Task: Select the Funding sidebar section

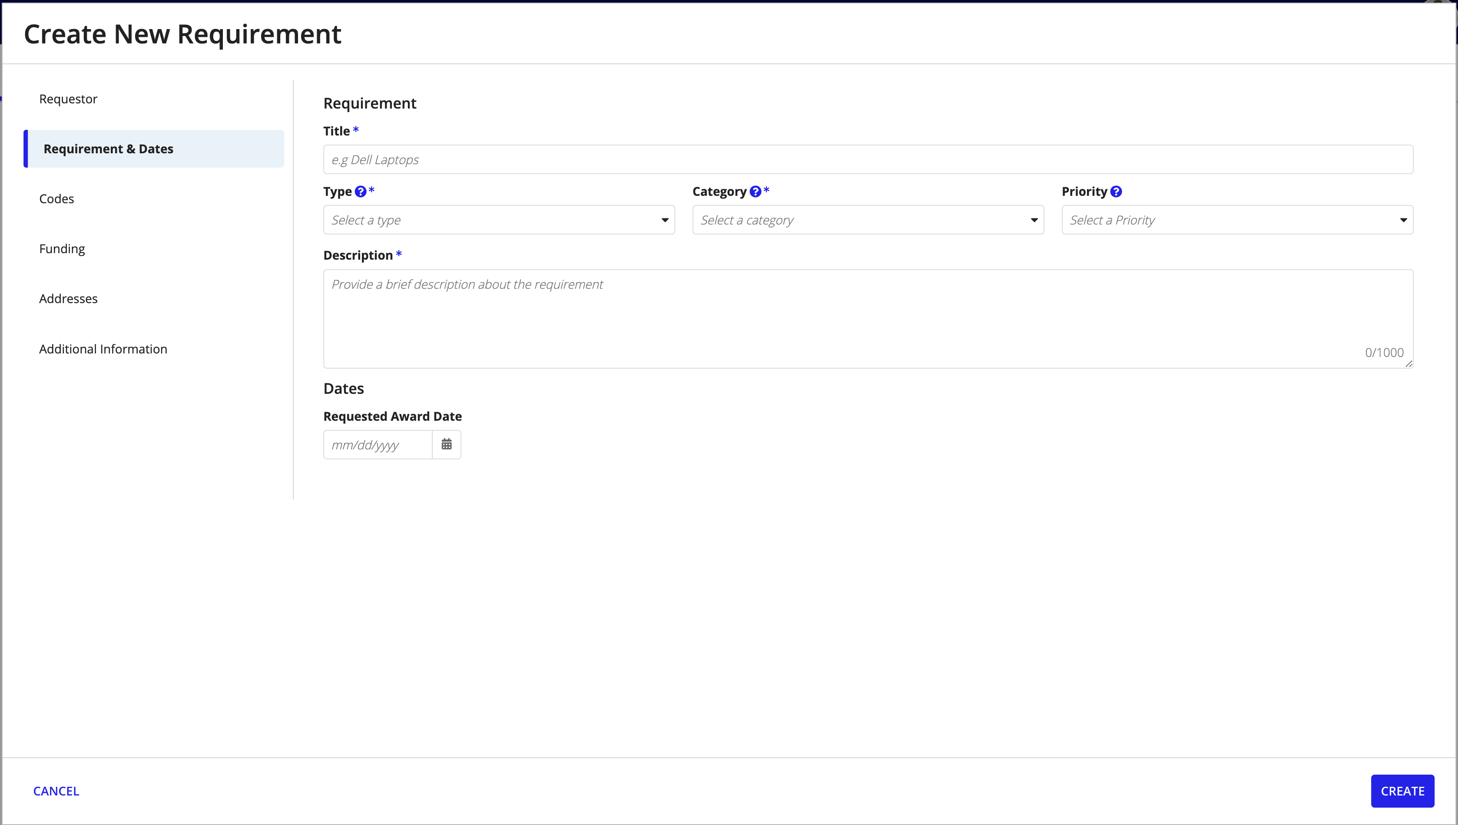Action: [x=62, y=248]
